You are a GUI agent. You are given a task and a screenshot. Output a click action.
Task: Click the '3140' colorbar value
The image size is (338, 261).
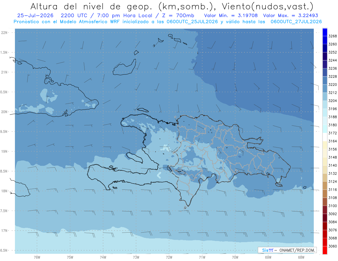click(333, 165)
